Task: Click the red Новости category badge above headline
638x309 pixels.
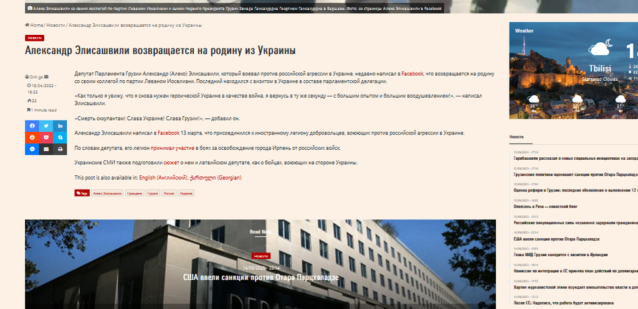Action: (35, 38)
